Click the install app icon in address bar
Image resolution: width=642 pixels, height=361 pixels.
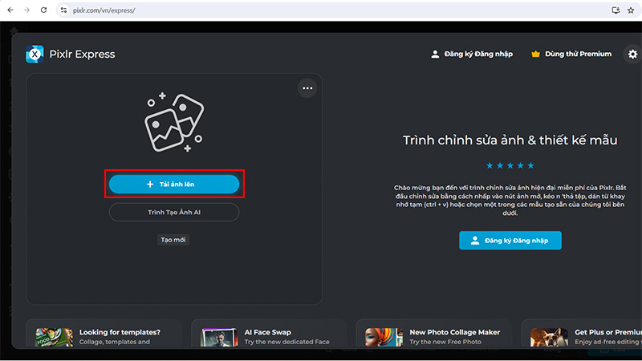pos(616,10)
